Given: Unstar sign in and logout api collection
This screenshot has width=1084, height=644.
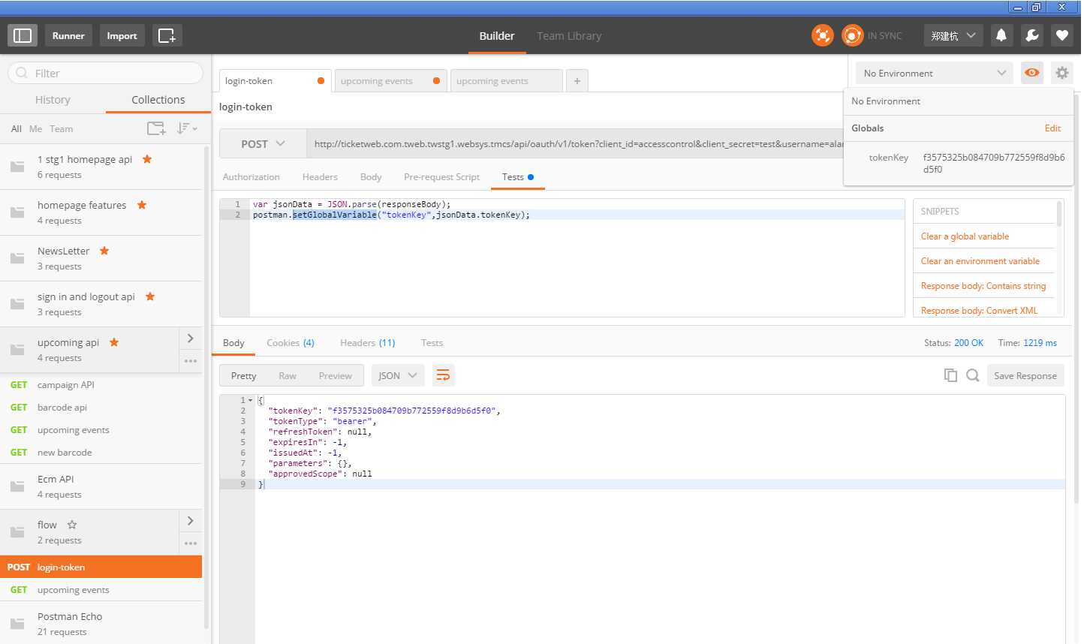Looking at the screenshot, I should coord(150,296).
